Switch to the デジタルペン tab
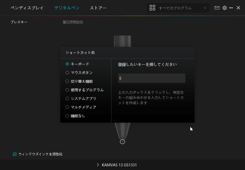Screen dimensions: 245x170 (66, 8)
